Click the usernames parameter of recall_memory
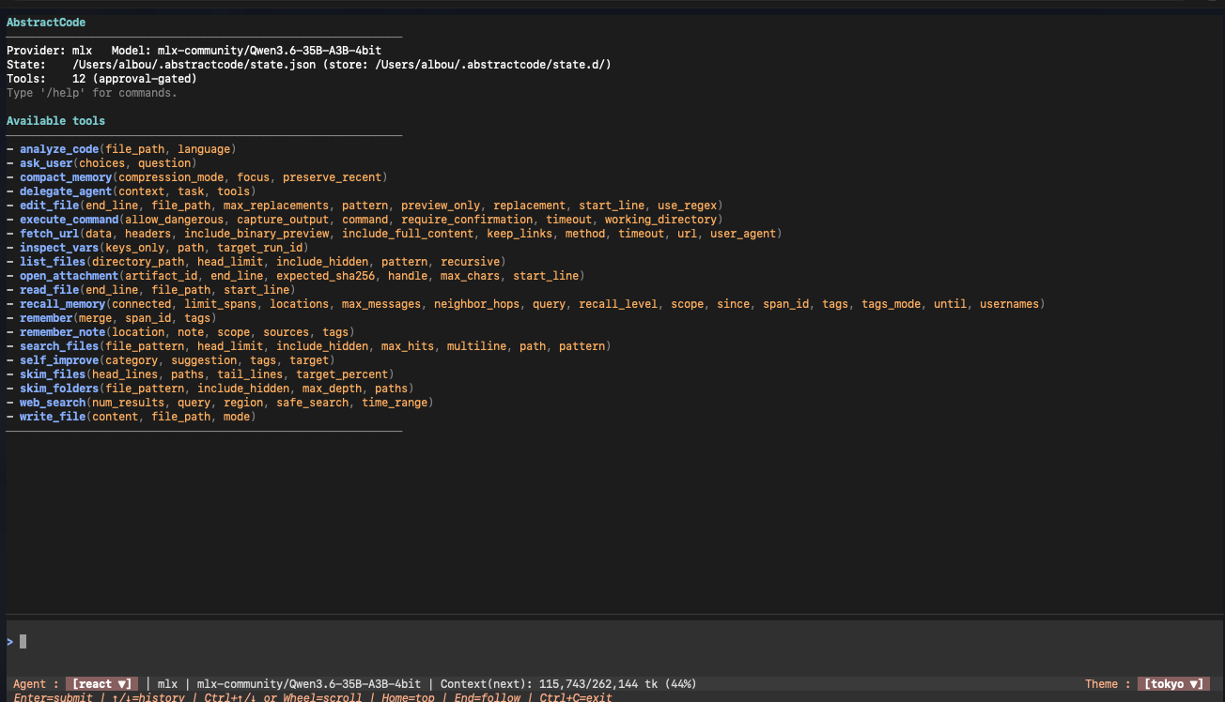 [1009, 304]
